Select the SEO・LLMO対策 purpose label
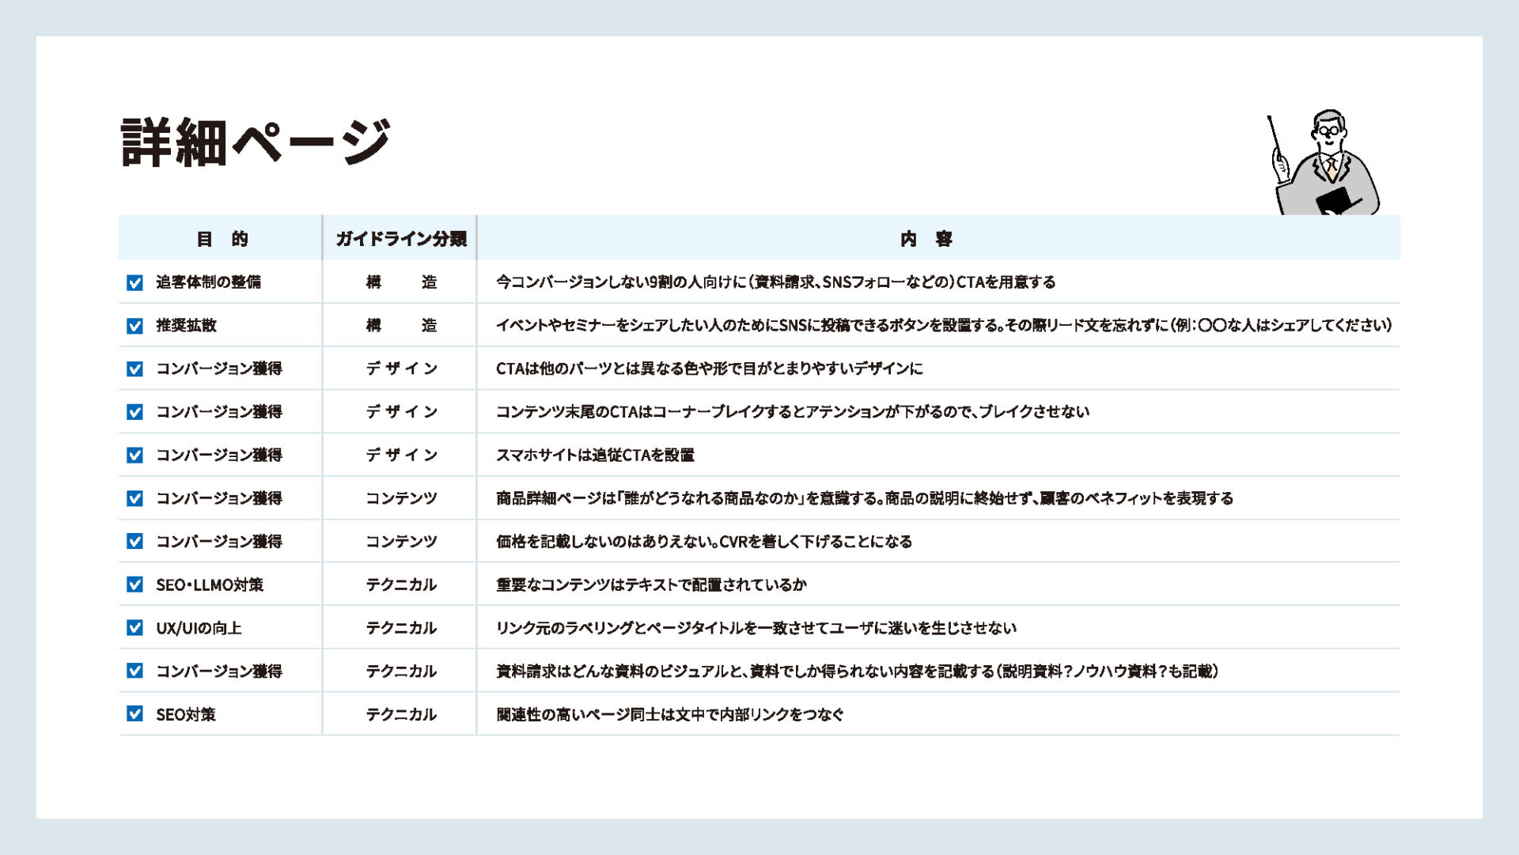 pos(210,585)
